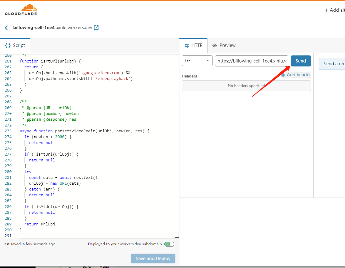Open the GET method dropdown
Viewport: 345px width, 268px height.
[x=197, y=61]
